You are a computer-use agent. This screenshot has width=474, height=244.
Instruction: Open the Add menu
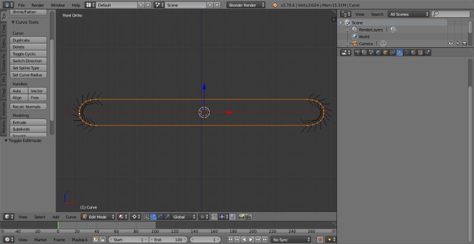click(56, 217)
